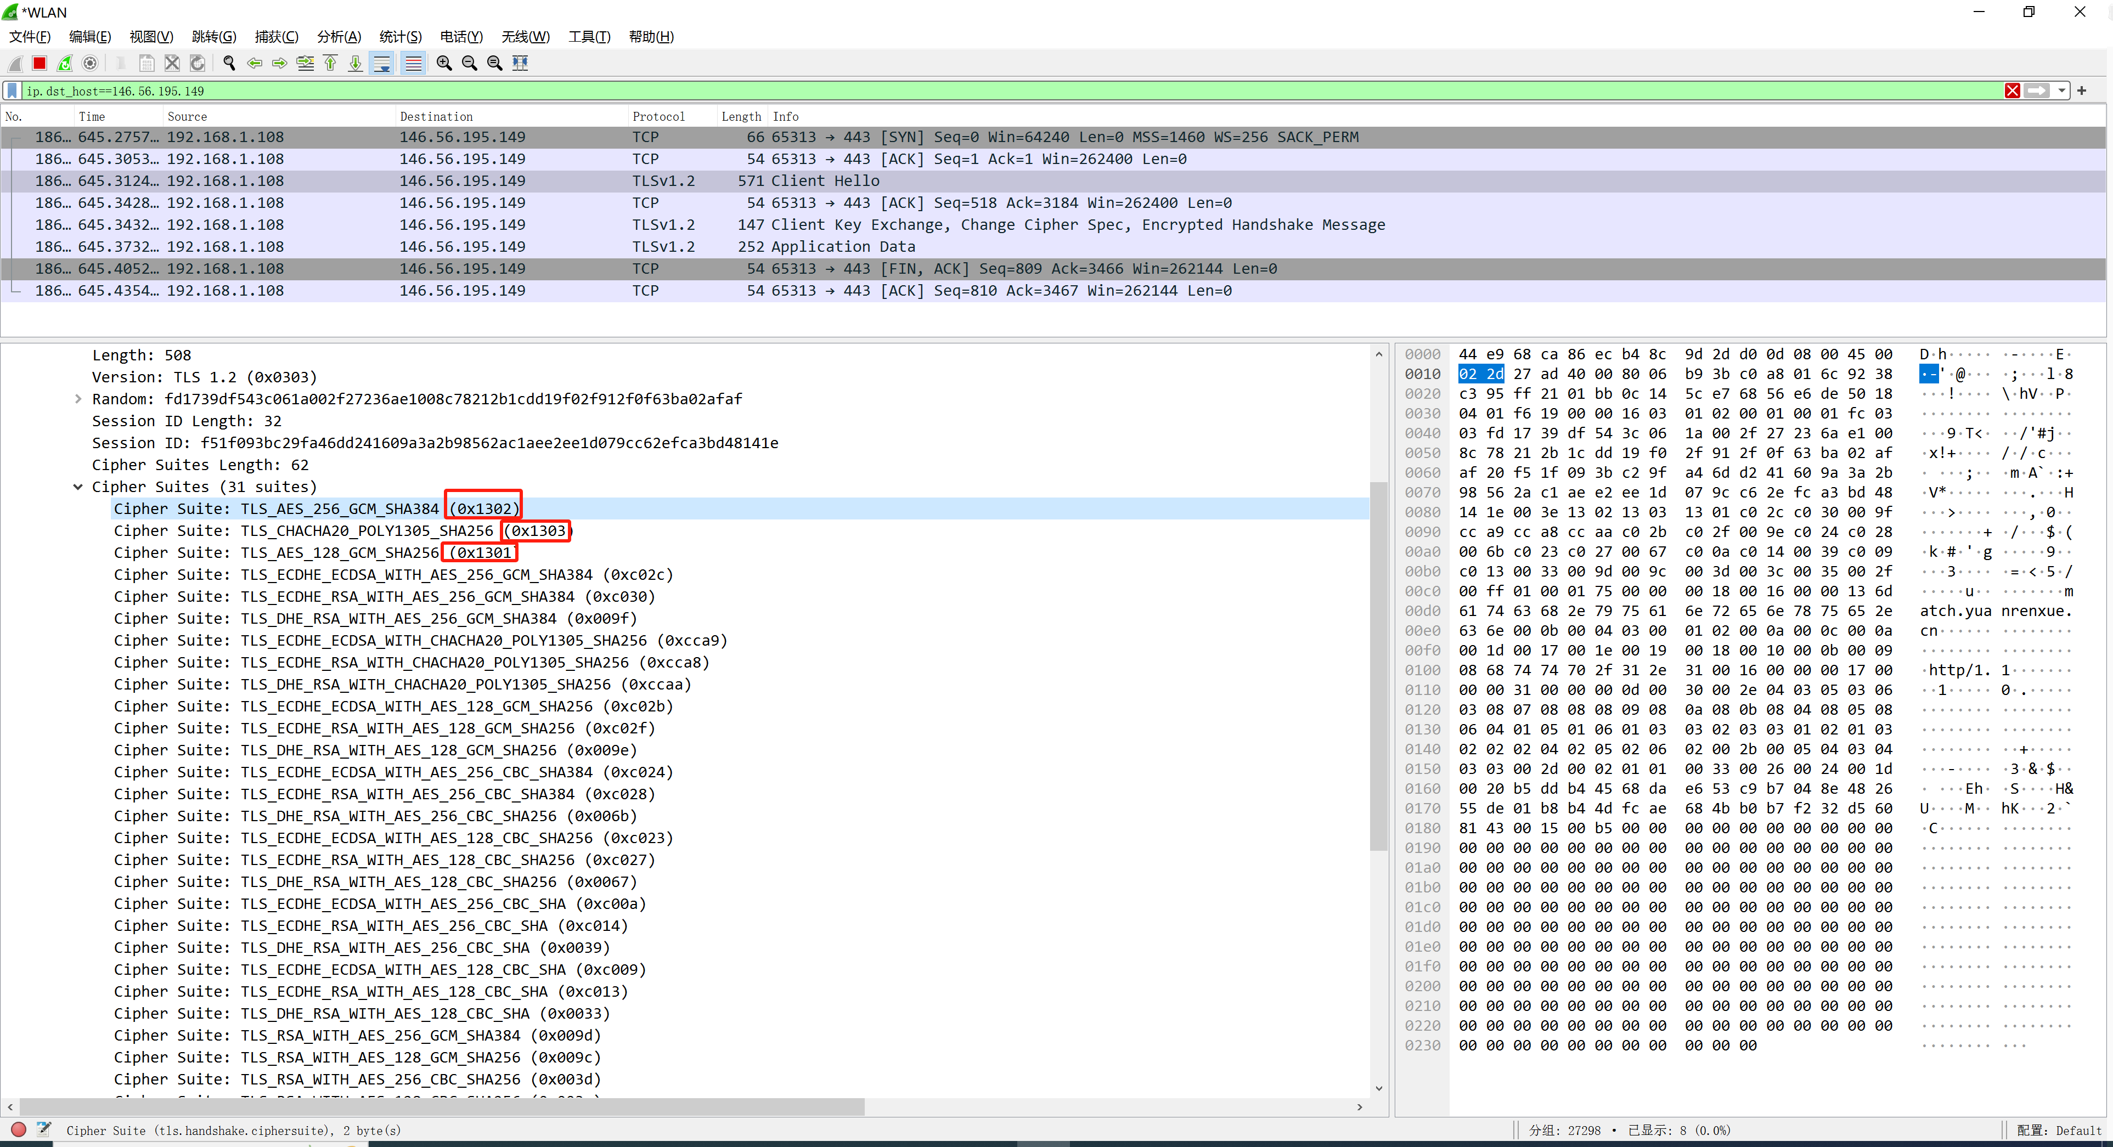2113x1147 pixels.
Task: Open expert info red circle indicator
Action: [18, 1130]
